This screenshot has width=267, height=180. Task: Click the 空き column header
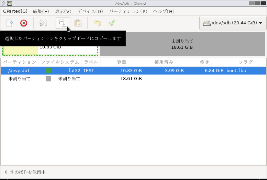(205, 62)
